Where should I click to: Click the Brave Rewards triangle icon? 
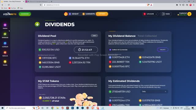click(151, 5)
